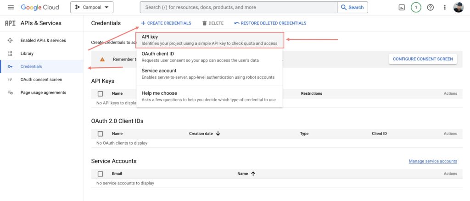The height and width of the screenshot is (201, 470).
Task: Open the help question mark icon
Action: [x=431, y=7]
